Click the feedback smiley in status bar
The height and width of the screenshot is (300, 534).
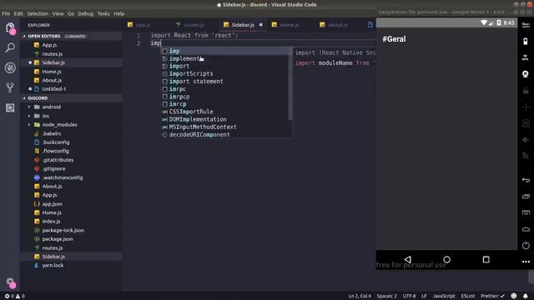(x=514, y=296)
